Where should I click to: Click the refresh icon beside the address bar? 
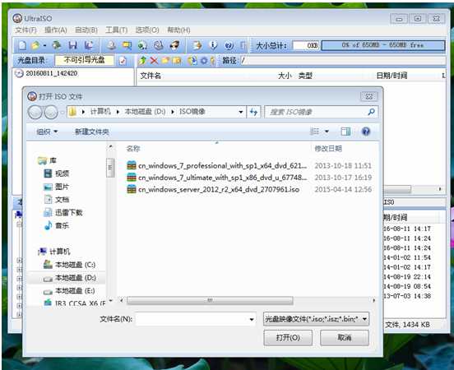click(253, 112)
